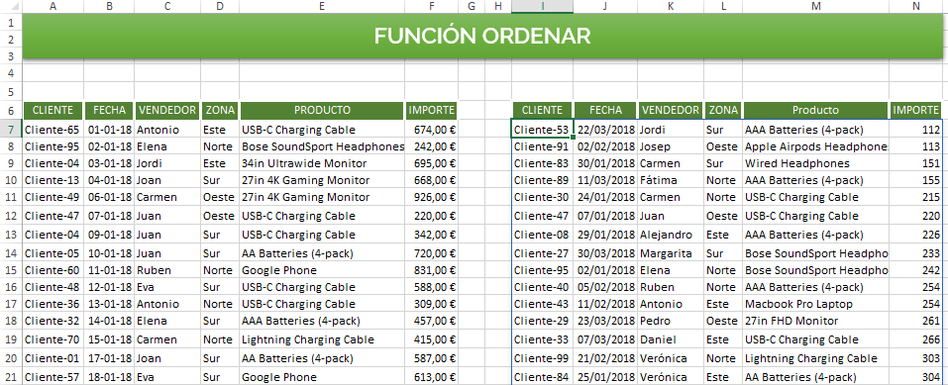This screenshot has width=948, height=385.
Task: Select cell Google Phone in row 15
Action: click(x=322, y=270)
